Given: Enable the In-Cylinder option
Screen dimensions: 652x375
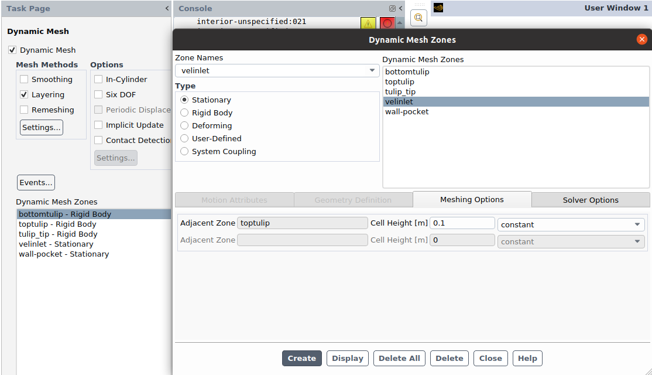Looking at the screenshot, I should [98, 79].
